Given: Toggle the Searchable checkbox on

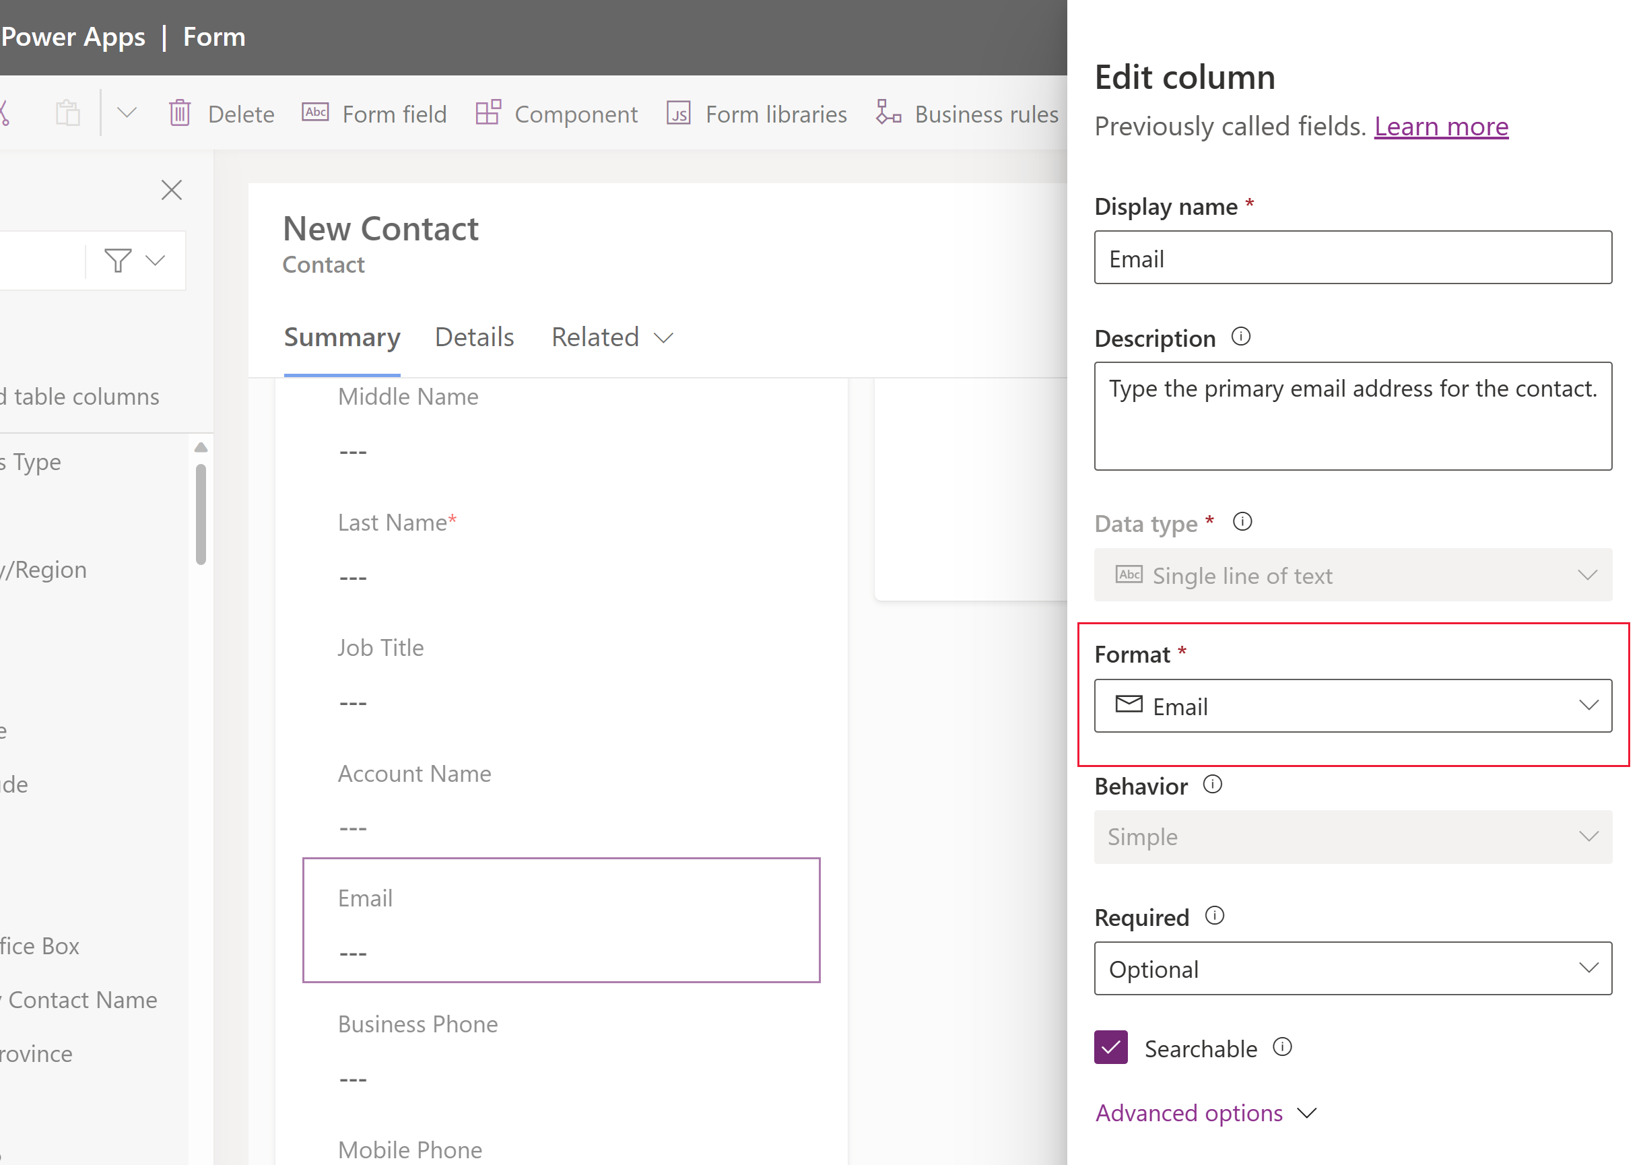Looking at the screenshot, I should 1112,1048.
